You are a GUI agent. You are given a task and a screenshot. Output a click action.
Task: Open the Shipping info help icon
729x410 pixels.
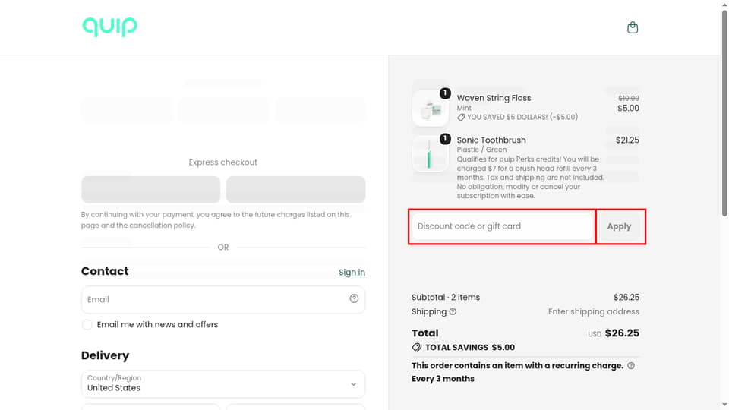click(x=453, y=311)
